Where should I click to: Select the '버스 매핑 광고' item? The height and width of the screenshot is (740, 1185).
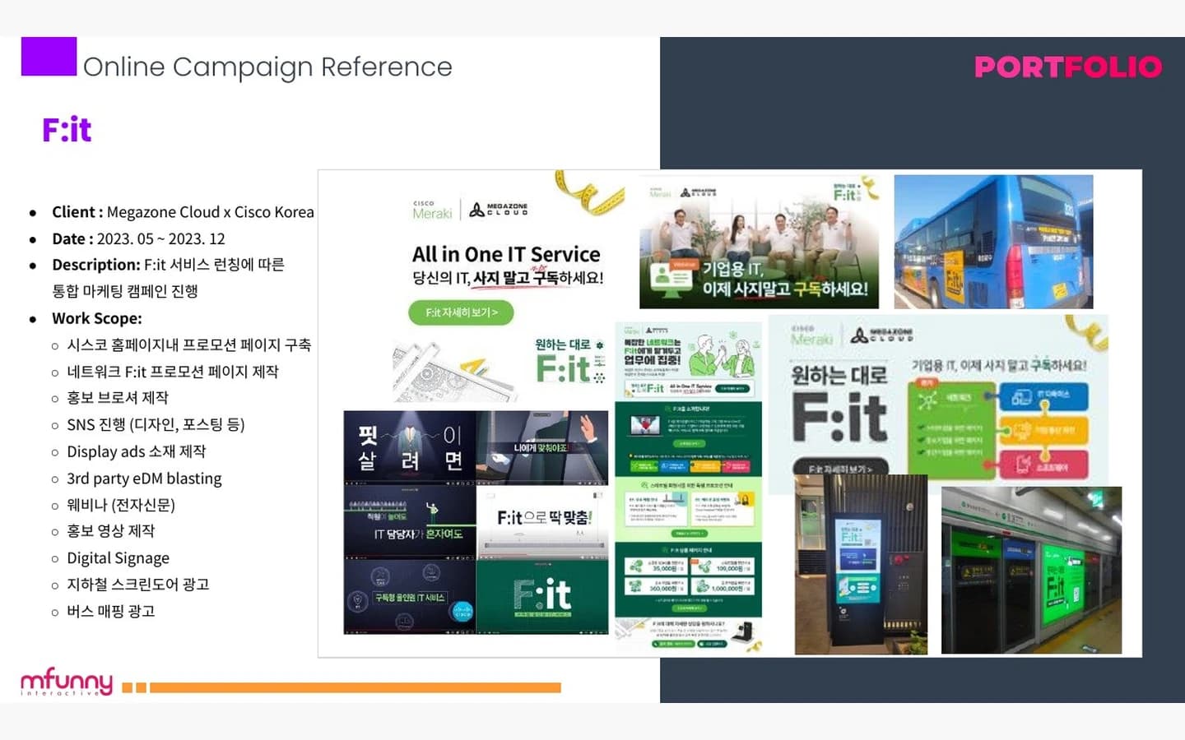click(110, 612)
